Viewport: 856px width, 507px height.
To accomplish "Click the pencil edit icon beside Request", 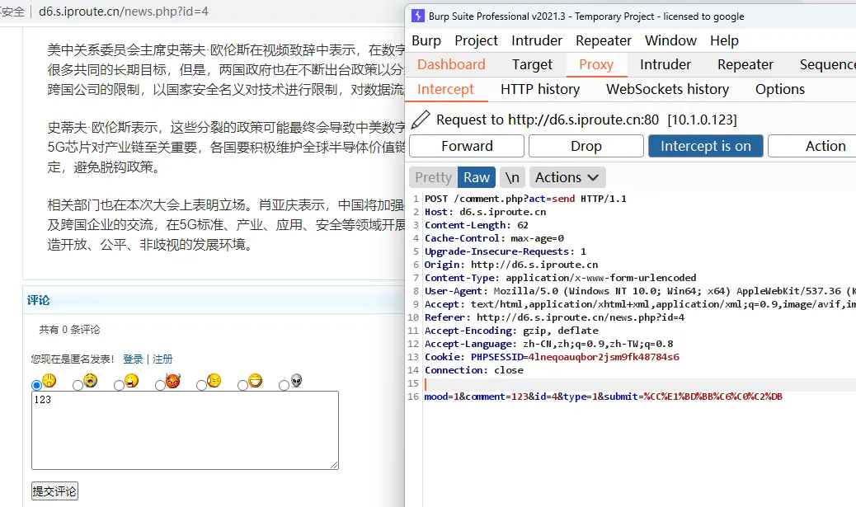I will (x=421, y=120).
